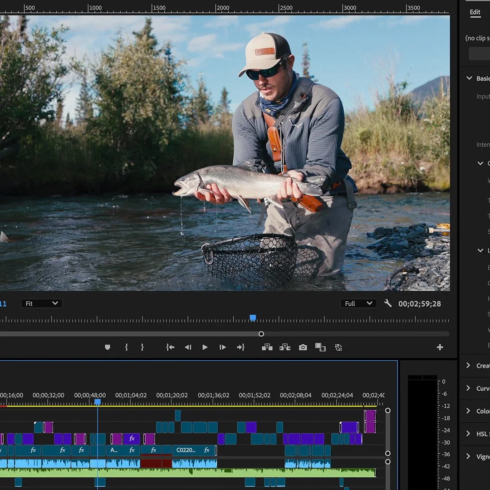Viewport: 490px width, 490px height.
Task: Select the Extract icon
Action: [x=285, y=347]
